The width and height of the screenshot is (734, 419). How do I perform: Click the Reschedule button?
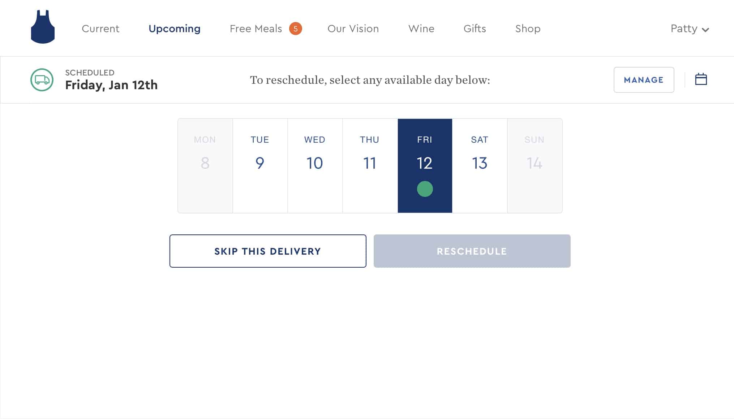pyautogui.click(x=472, y=251)
